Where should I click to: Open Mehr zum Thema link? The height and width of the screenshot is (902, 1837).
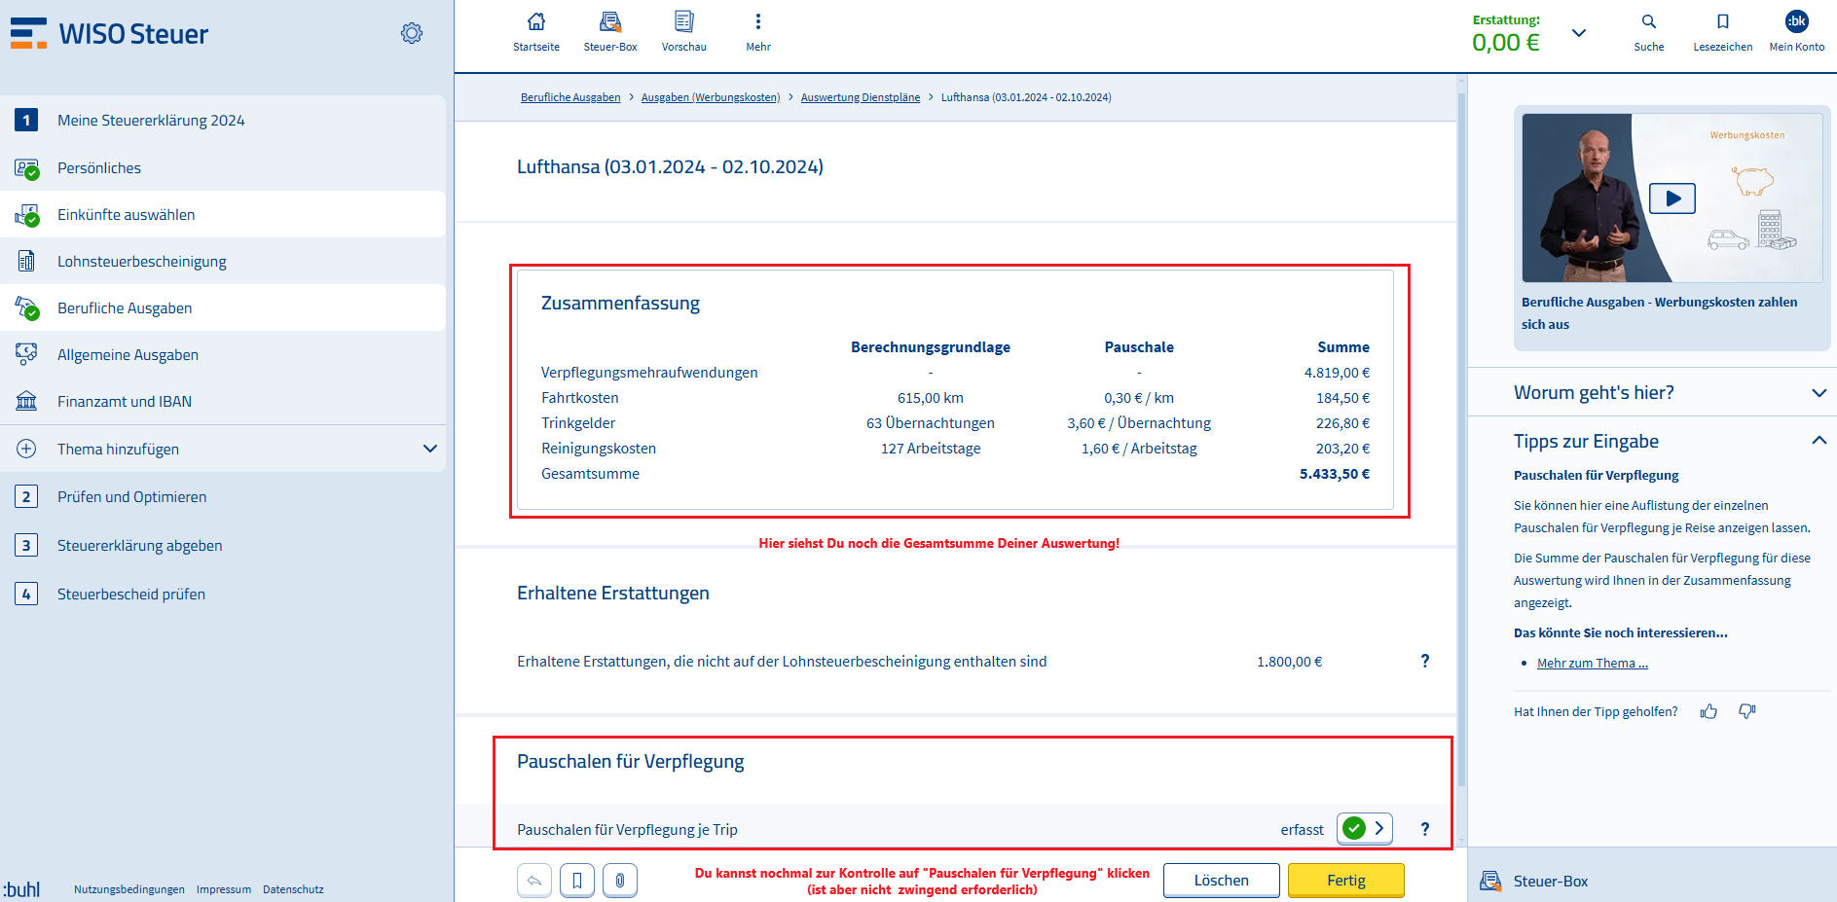coord(1593,664)
